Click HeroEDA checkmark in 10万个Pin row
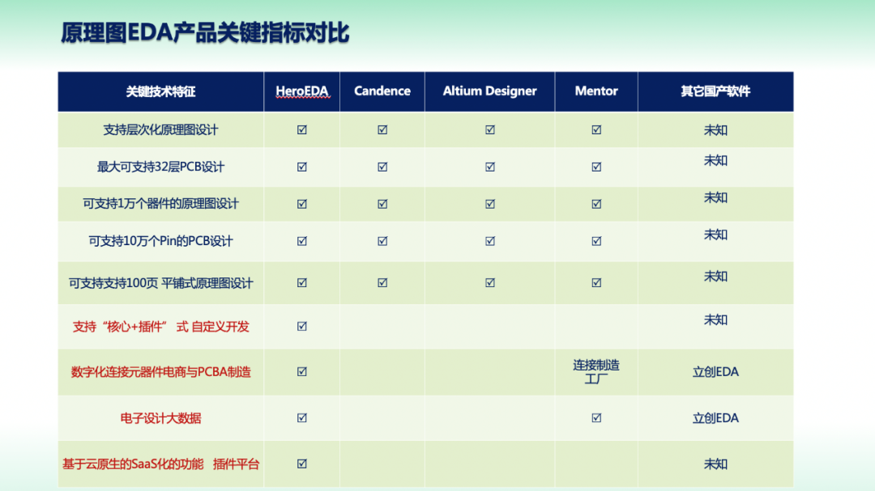The width and height of the screenshot is (875, 491). click(302, 241)
